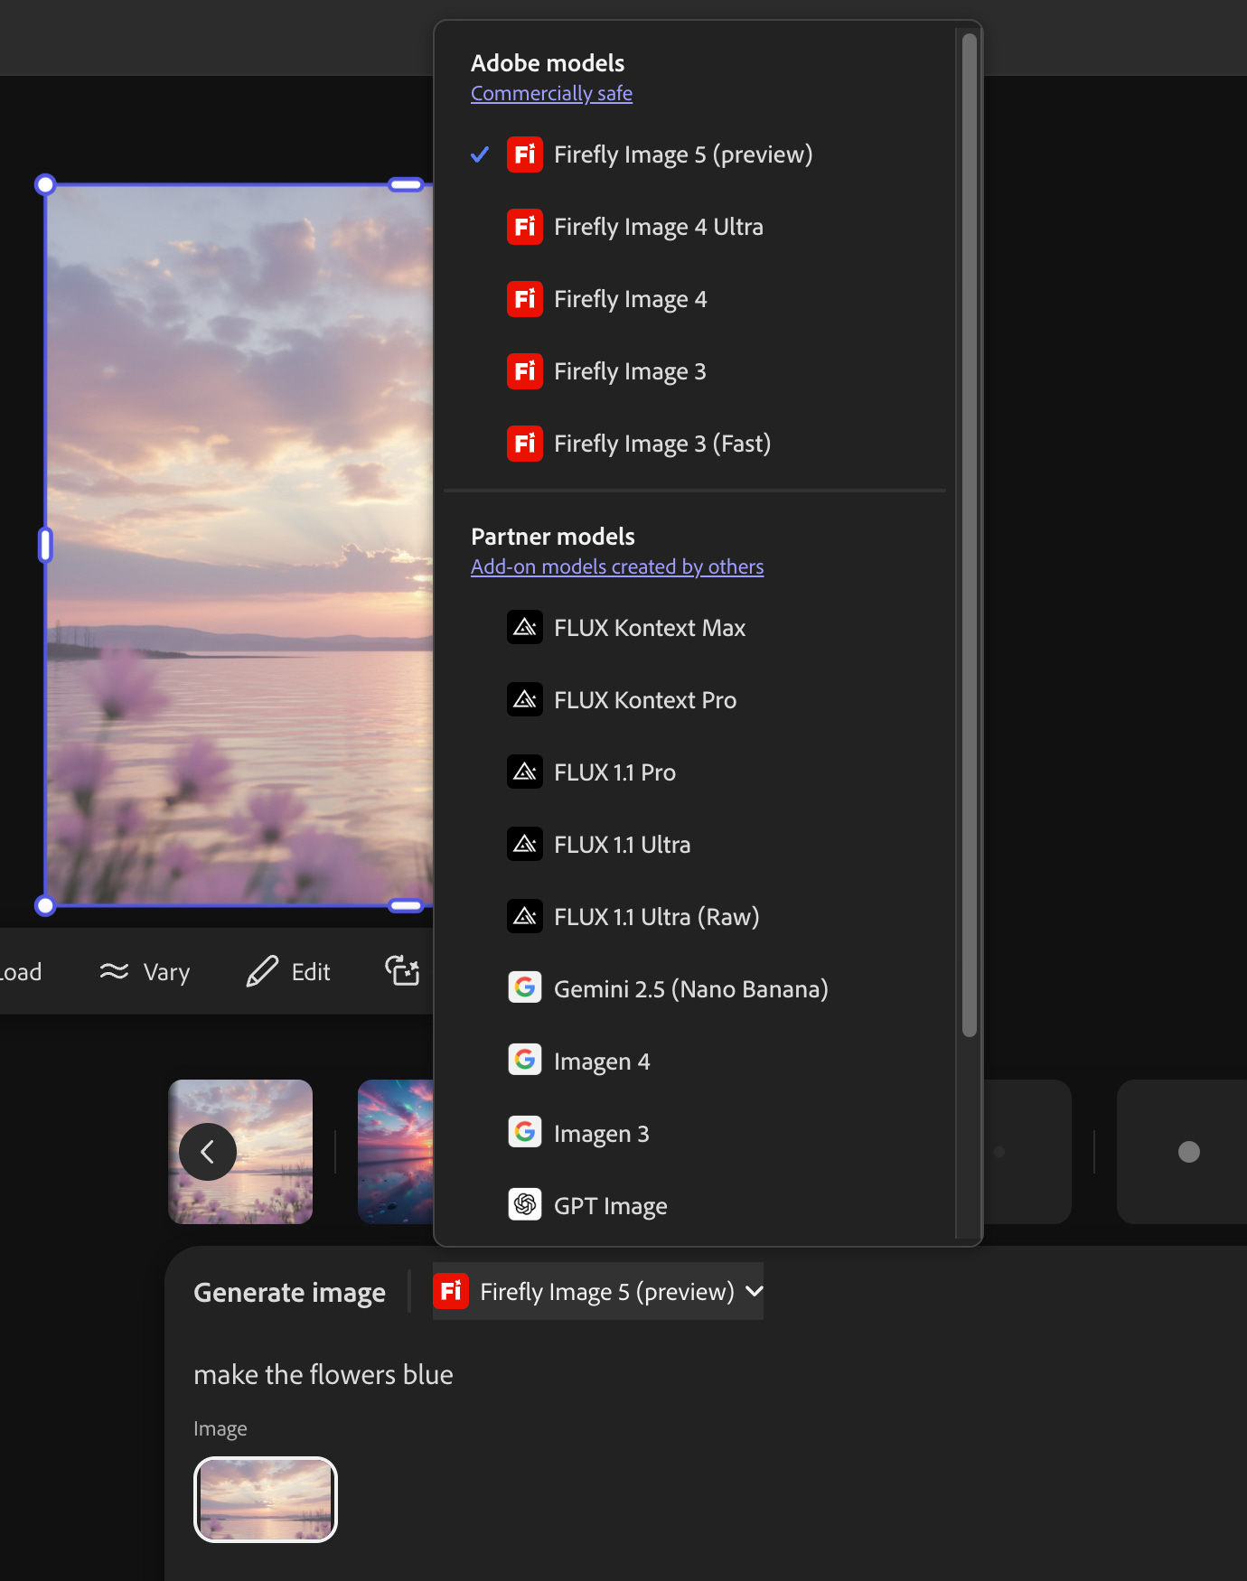The height and width of the screenshot is (1581, 1247).
Task: Click the generative expand icon beside Edit
Action: coord(402,971)
